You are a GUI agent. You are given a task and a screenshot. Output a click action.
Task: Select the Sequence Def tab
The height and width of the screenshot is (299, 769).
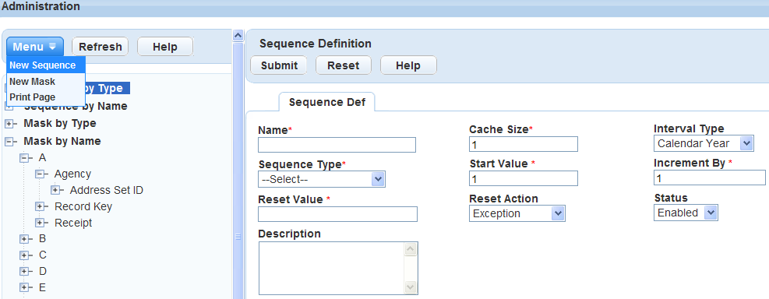pos(326,102)
